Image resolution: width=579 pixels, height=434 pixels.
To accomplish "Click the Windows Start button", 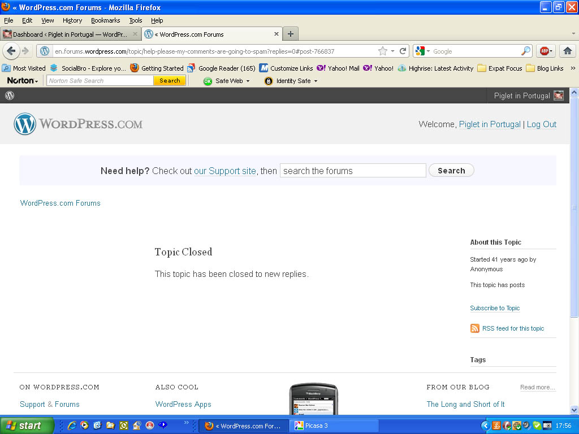I will (27, 426).
